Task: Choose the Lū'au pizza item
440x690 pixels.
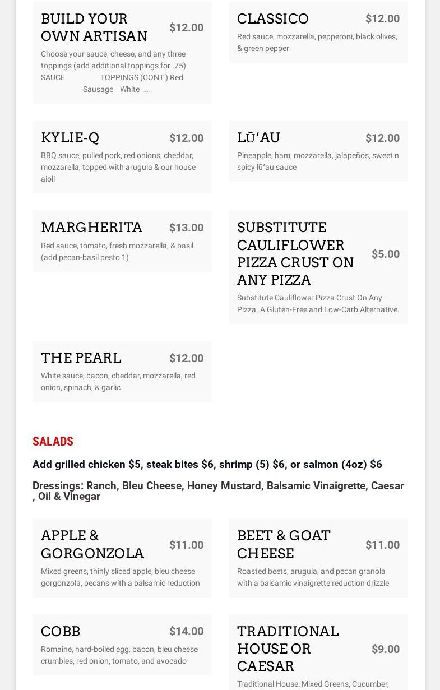Action: [x=258, y=138]
